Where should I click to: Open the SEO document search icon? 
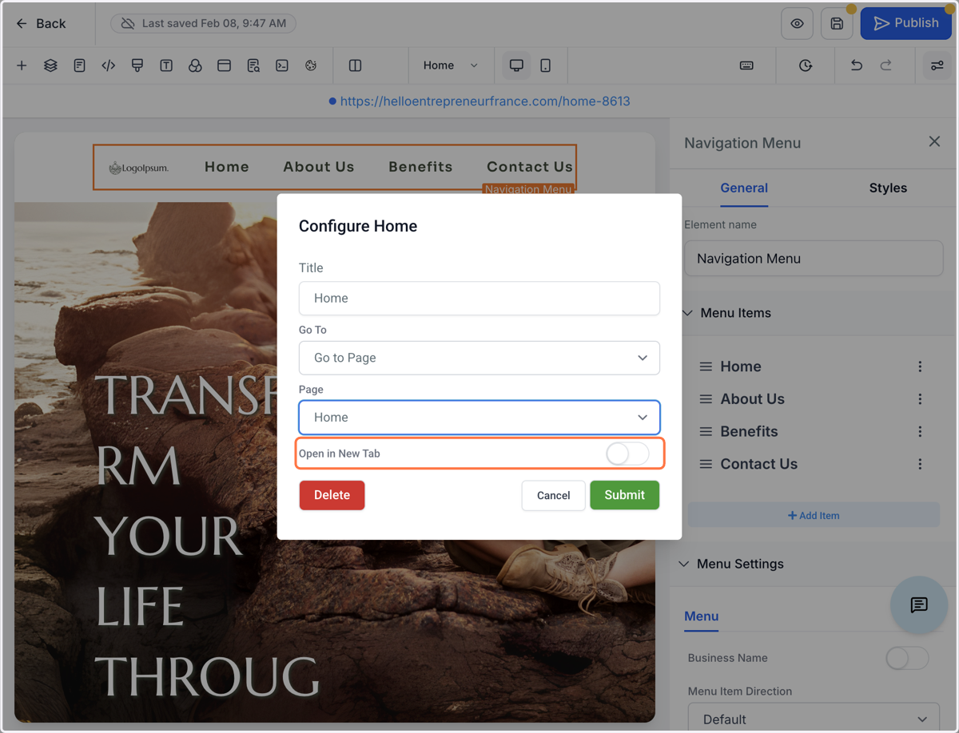coord(253,65)
